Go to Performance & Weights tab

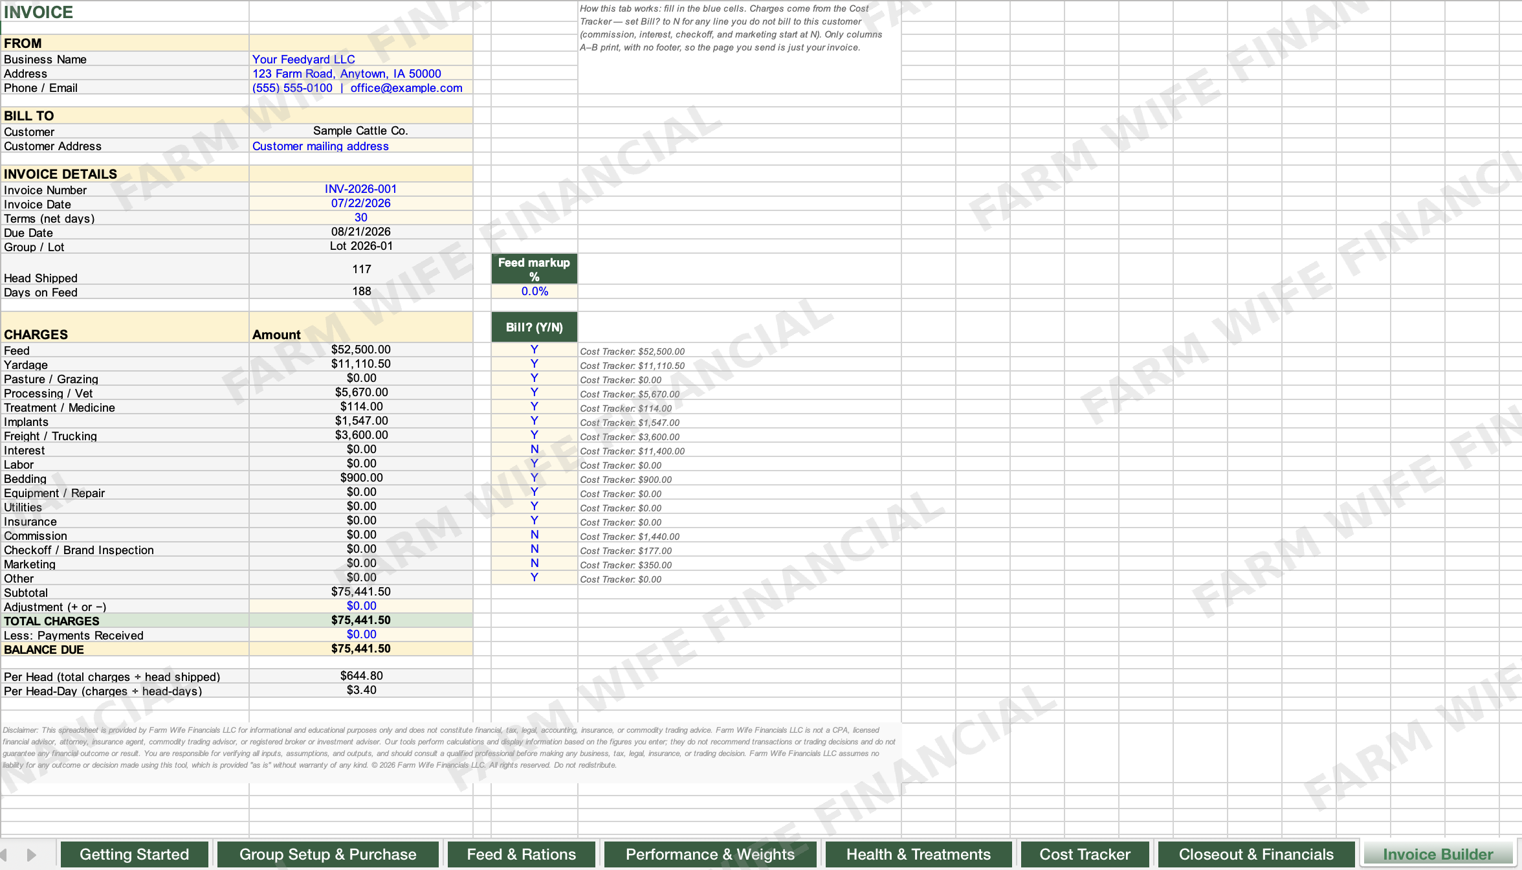(x=710, y=854)
